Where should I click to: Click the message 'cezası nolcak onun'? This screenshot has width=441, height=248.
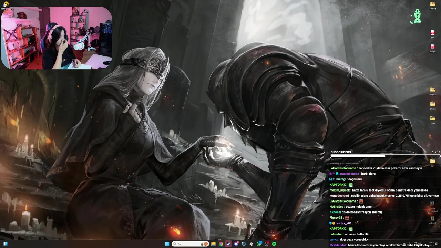pos(359,207)
